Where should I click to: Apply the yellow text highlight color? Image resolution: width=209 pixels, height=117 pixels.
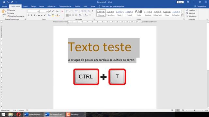53,15
